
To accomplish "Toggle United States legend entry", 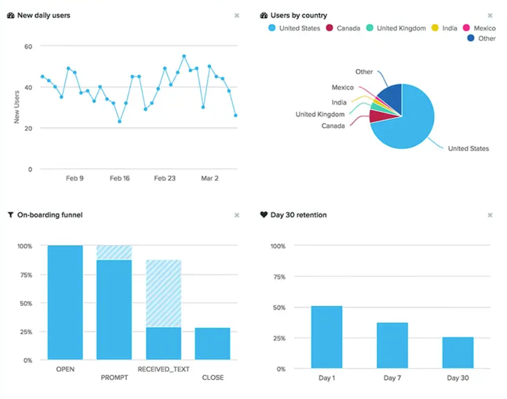I will [294, 28].
